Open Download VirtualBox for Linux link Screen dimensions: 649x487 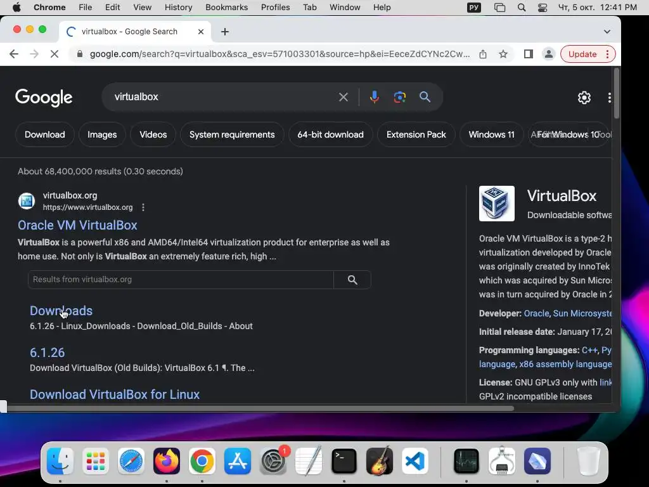pos(115,394)
